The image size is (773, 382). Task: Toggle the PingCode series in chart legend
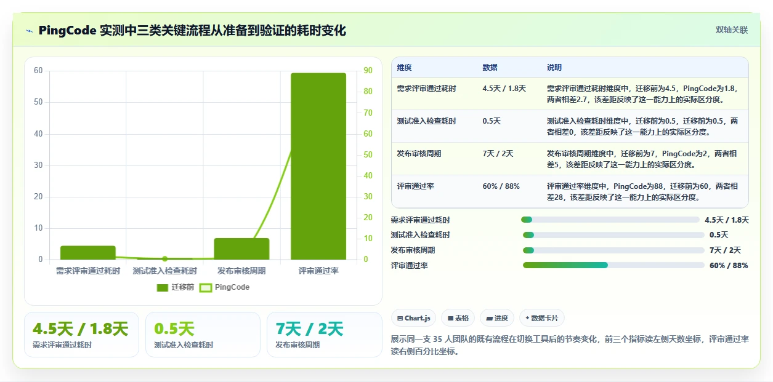point(225,287)
